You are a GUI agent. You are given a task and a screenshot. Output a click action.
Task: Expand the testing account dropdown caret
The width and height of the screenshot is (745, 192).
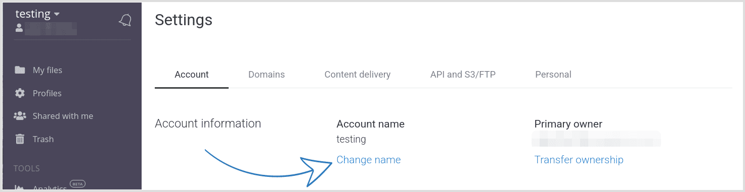coord(57,14)
